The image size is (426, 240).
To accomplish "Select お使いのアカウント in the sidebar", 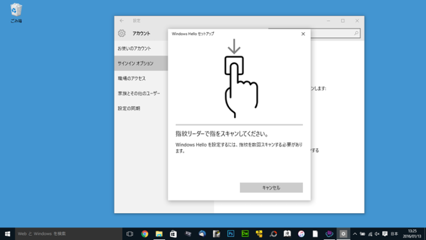I will [x=134, y=48].
